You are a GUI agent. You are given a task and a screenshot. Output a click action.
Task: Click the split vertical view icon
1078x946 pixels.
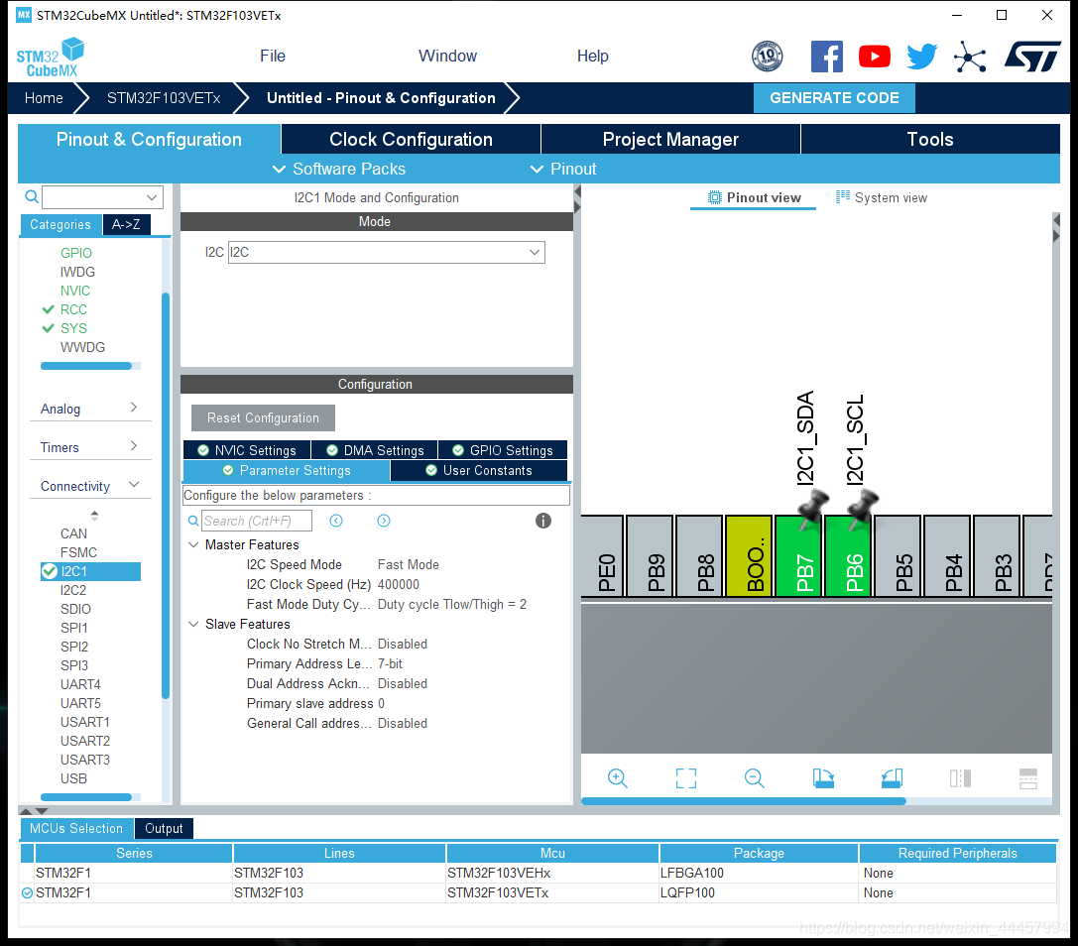(x=960, y=778)
